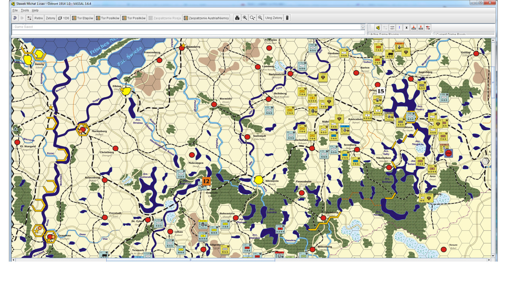Image resolution: width=508 pixels, height=286 pixels.
Task: Click the chat log scroll-down arrow
Action: pos(363,28)
